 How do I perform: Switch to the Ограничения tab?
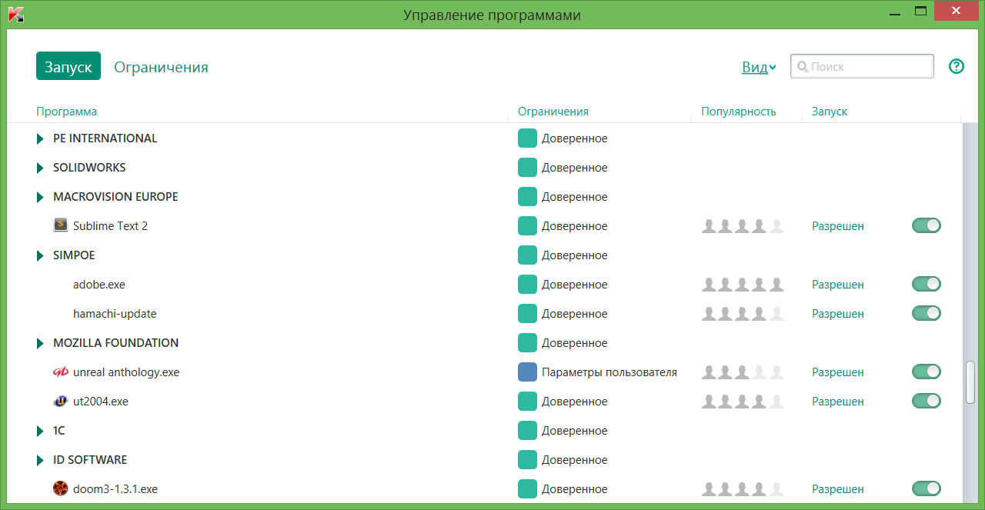[161, 67]
